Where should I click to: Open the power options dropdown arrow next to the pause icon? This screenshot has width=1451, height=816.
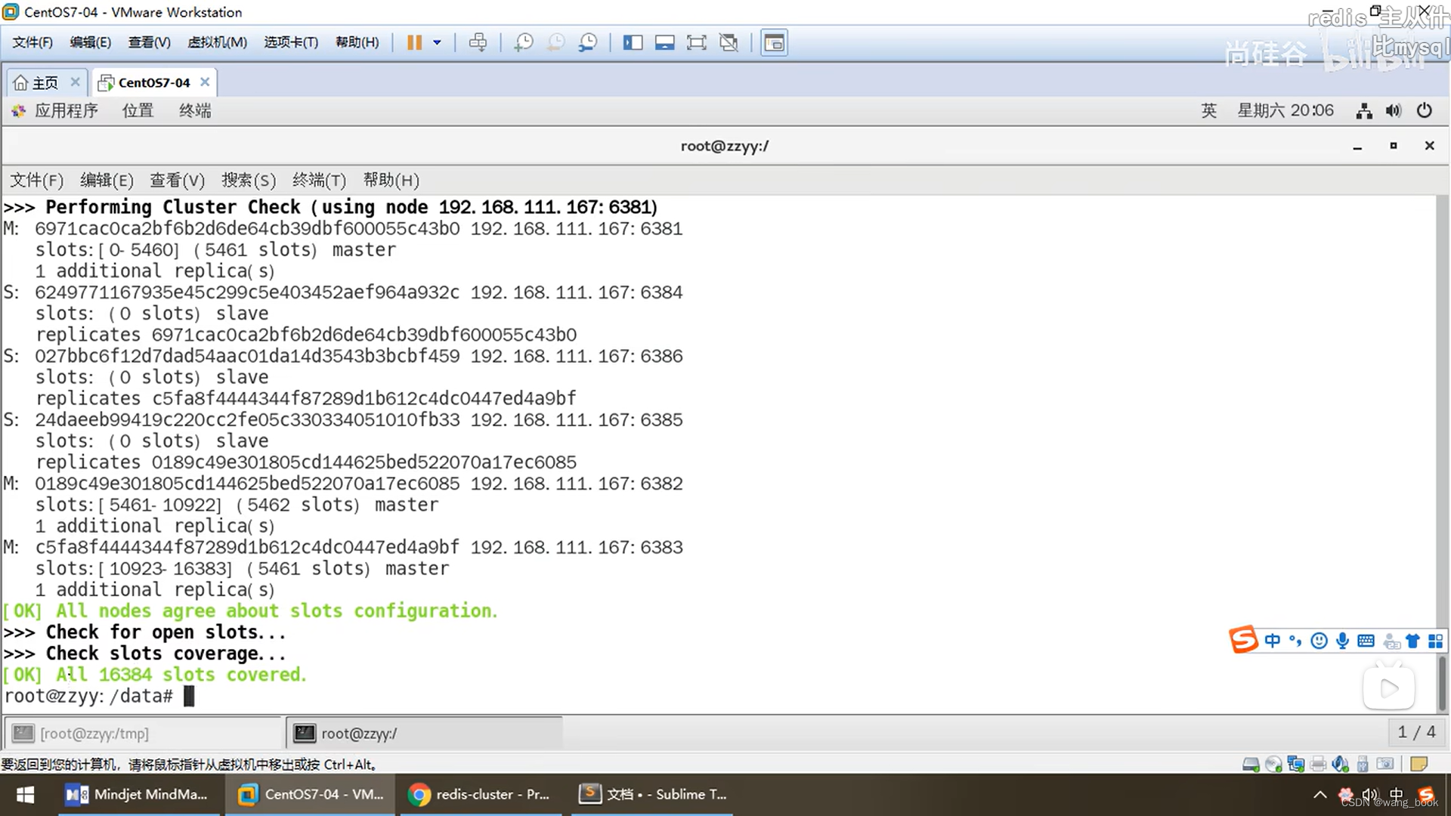coord(437,42)
